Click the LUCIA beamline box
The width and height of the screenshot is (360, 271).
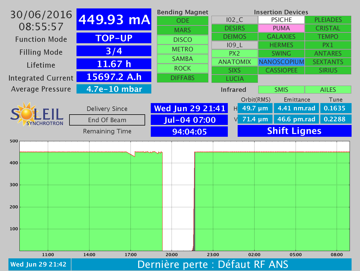(x=235, y=79)
